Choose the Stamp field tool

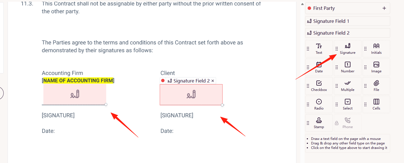coord(319,123)
